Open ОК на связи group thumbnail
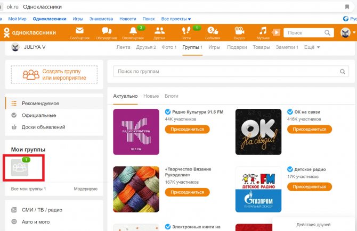The height and width of the screenshot is (231, 357). coord(258,132)
